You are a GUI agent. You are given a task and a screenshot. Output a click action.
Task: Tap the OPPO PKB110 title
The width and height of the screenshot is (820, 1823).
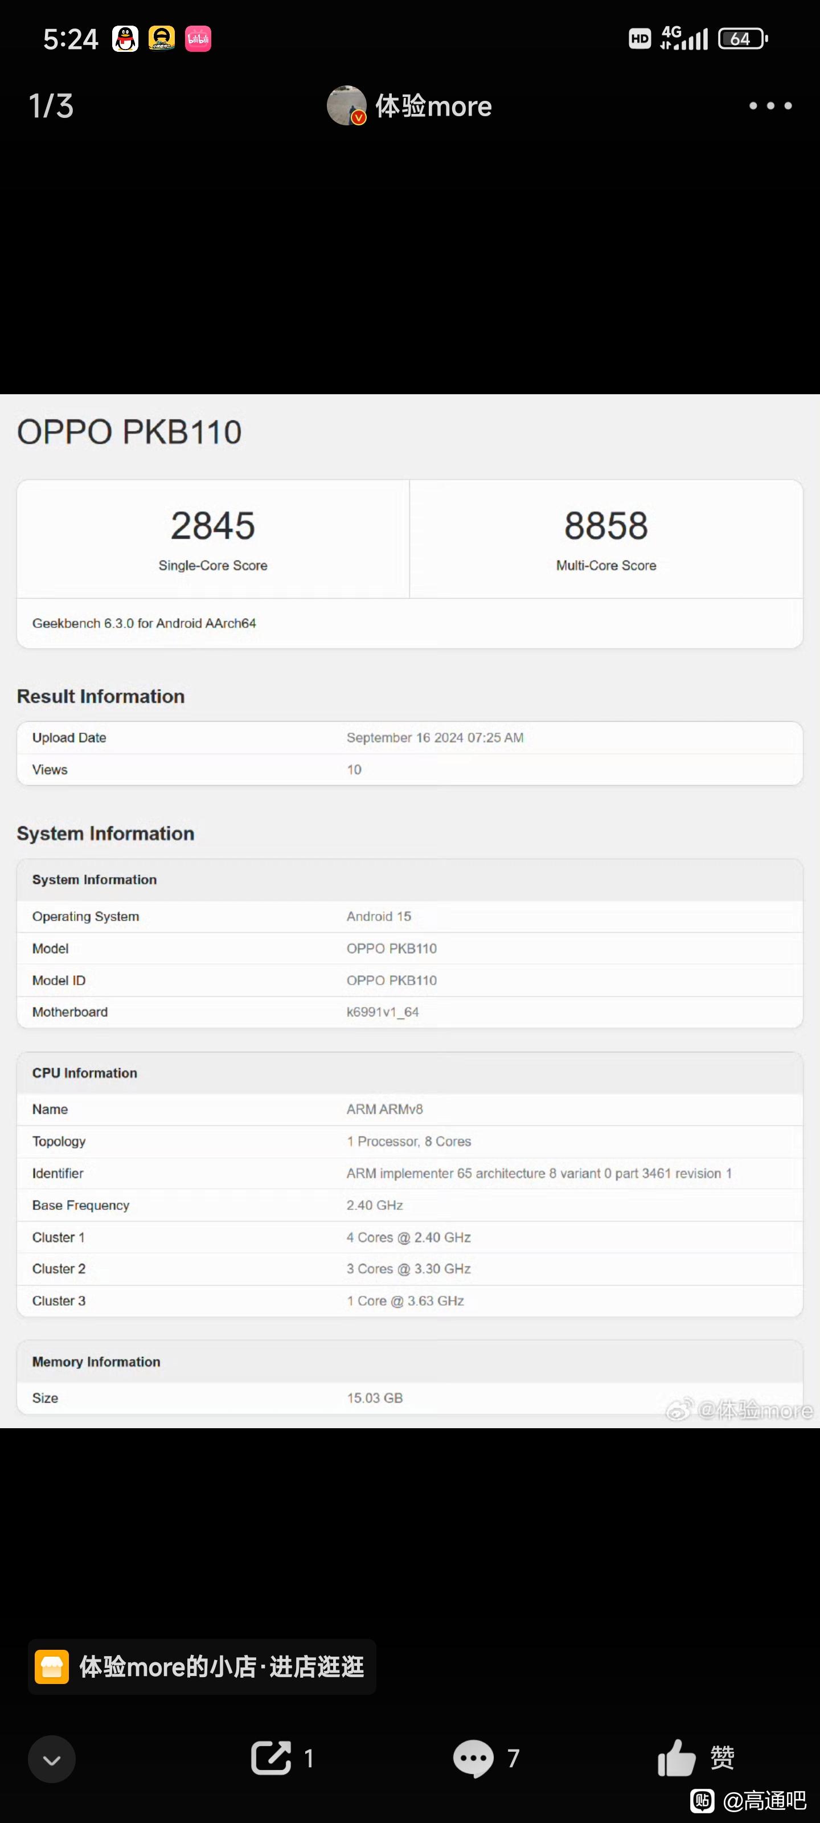coord(129,432)
